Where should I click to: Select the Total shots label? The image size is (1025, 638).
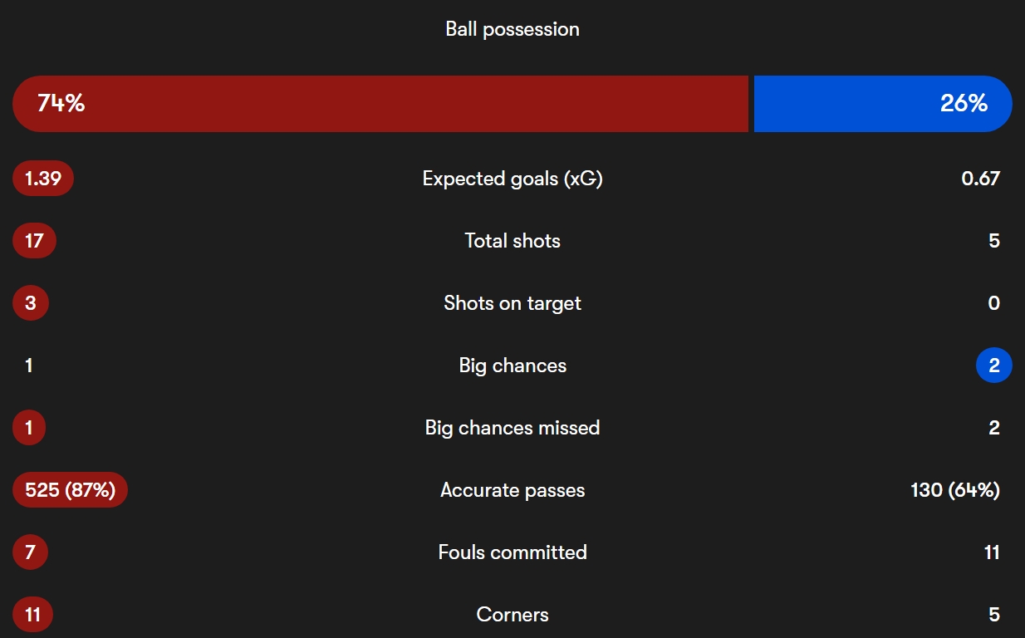pos(512,241)
